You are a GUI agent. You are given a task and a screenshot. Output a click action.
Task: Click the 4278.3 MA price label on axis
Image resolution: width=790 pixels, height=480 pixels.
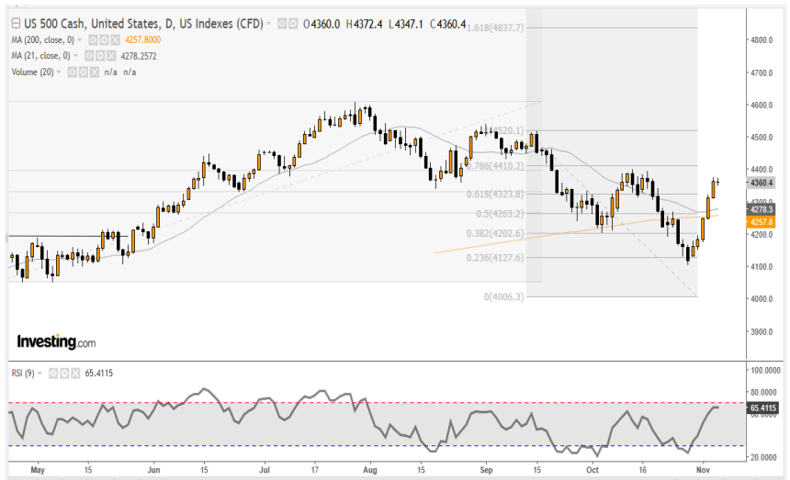point(761,209)
